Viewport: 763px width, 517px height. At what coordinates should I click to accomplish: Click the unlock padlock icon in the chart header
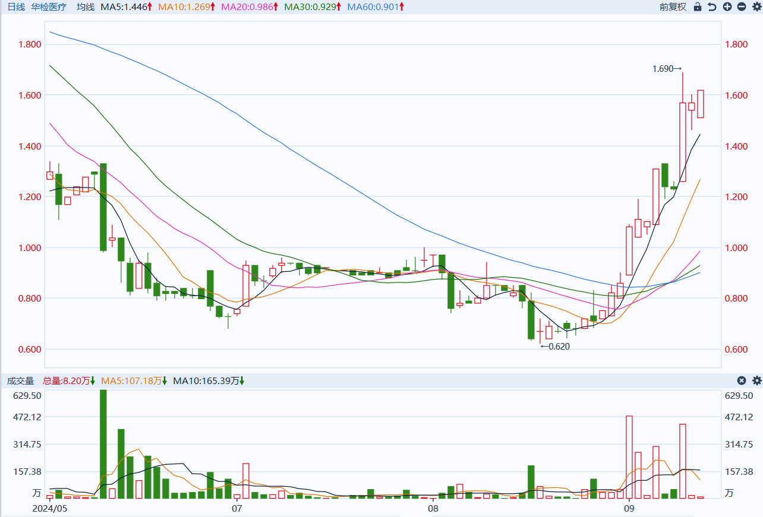697,7
